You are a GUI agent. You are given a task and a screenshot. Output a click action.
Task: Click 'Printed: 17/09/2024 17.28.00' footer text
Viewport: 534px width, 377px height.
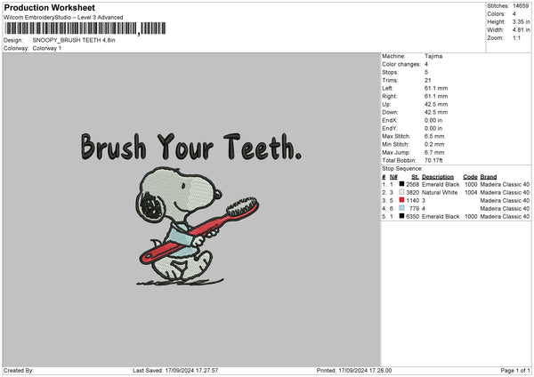(x=354, y=370)
